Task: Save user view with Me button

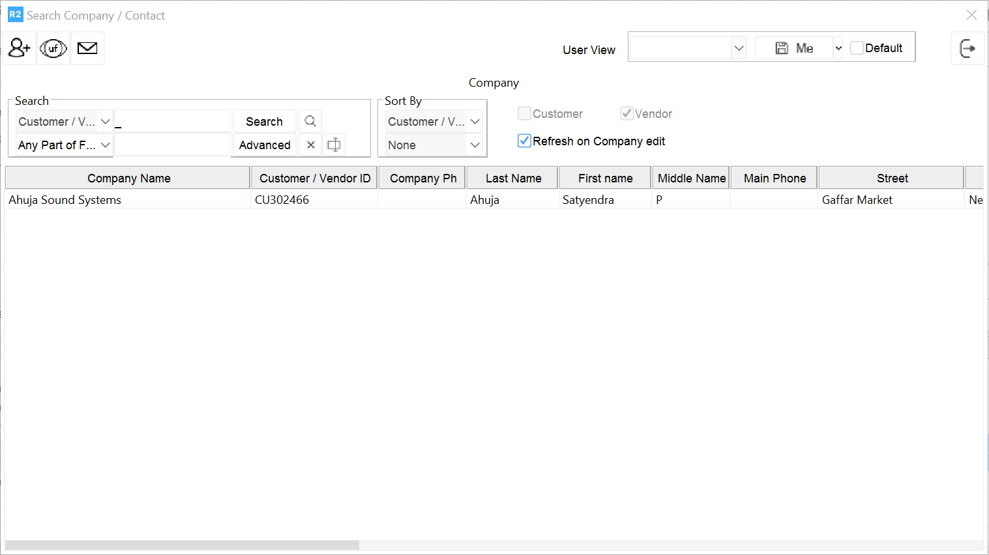Action: click(x=794, y=48)
